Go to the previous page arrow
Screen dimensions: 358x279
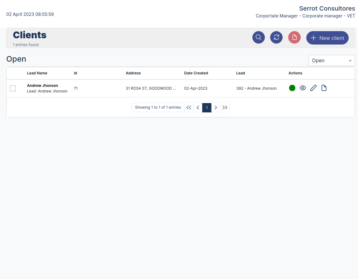pyautogui.click(x=198, y=107)
